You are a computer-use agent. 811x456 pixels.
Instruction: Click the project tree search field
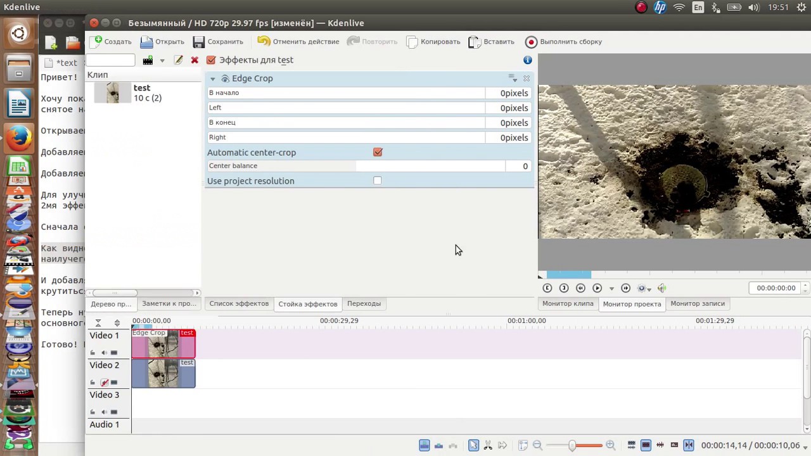pyautogui.click(x=110, y=60)
